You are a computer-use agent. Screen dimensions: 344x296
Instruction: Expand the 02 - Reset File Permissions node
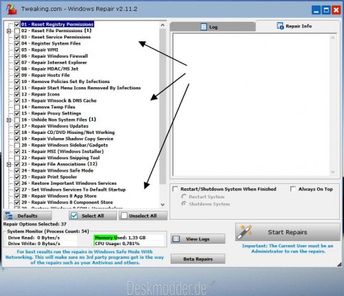9,31
